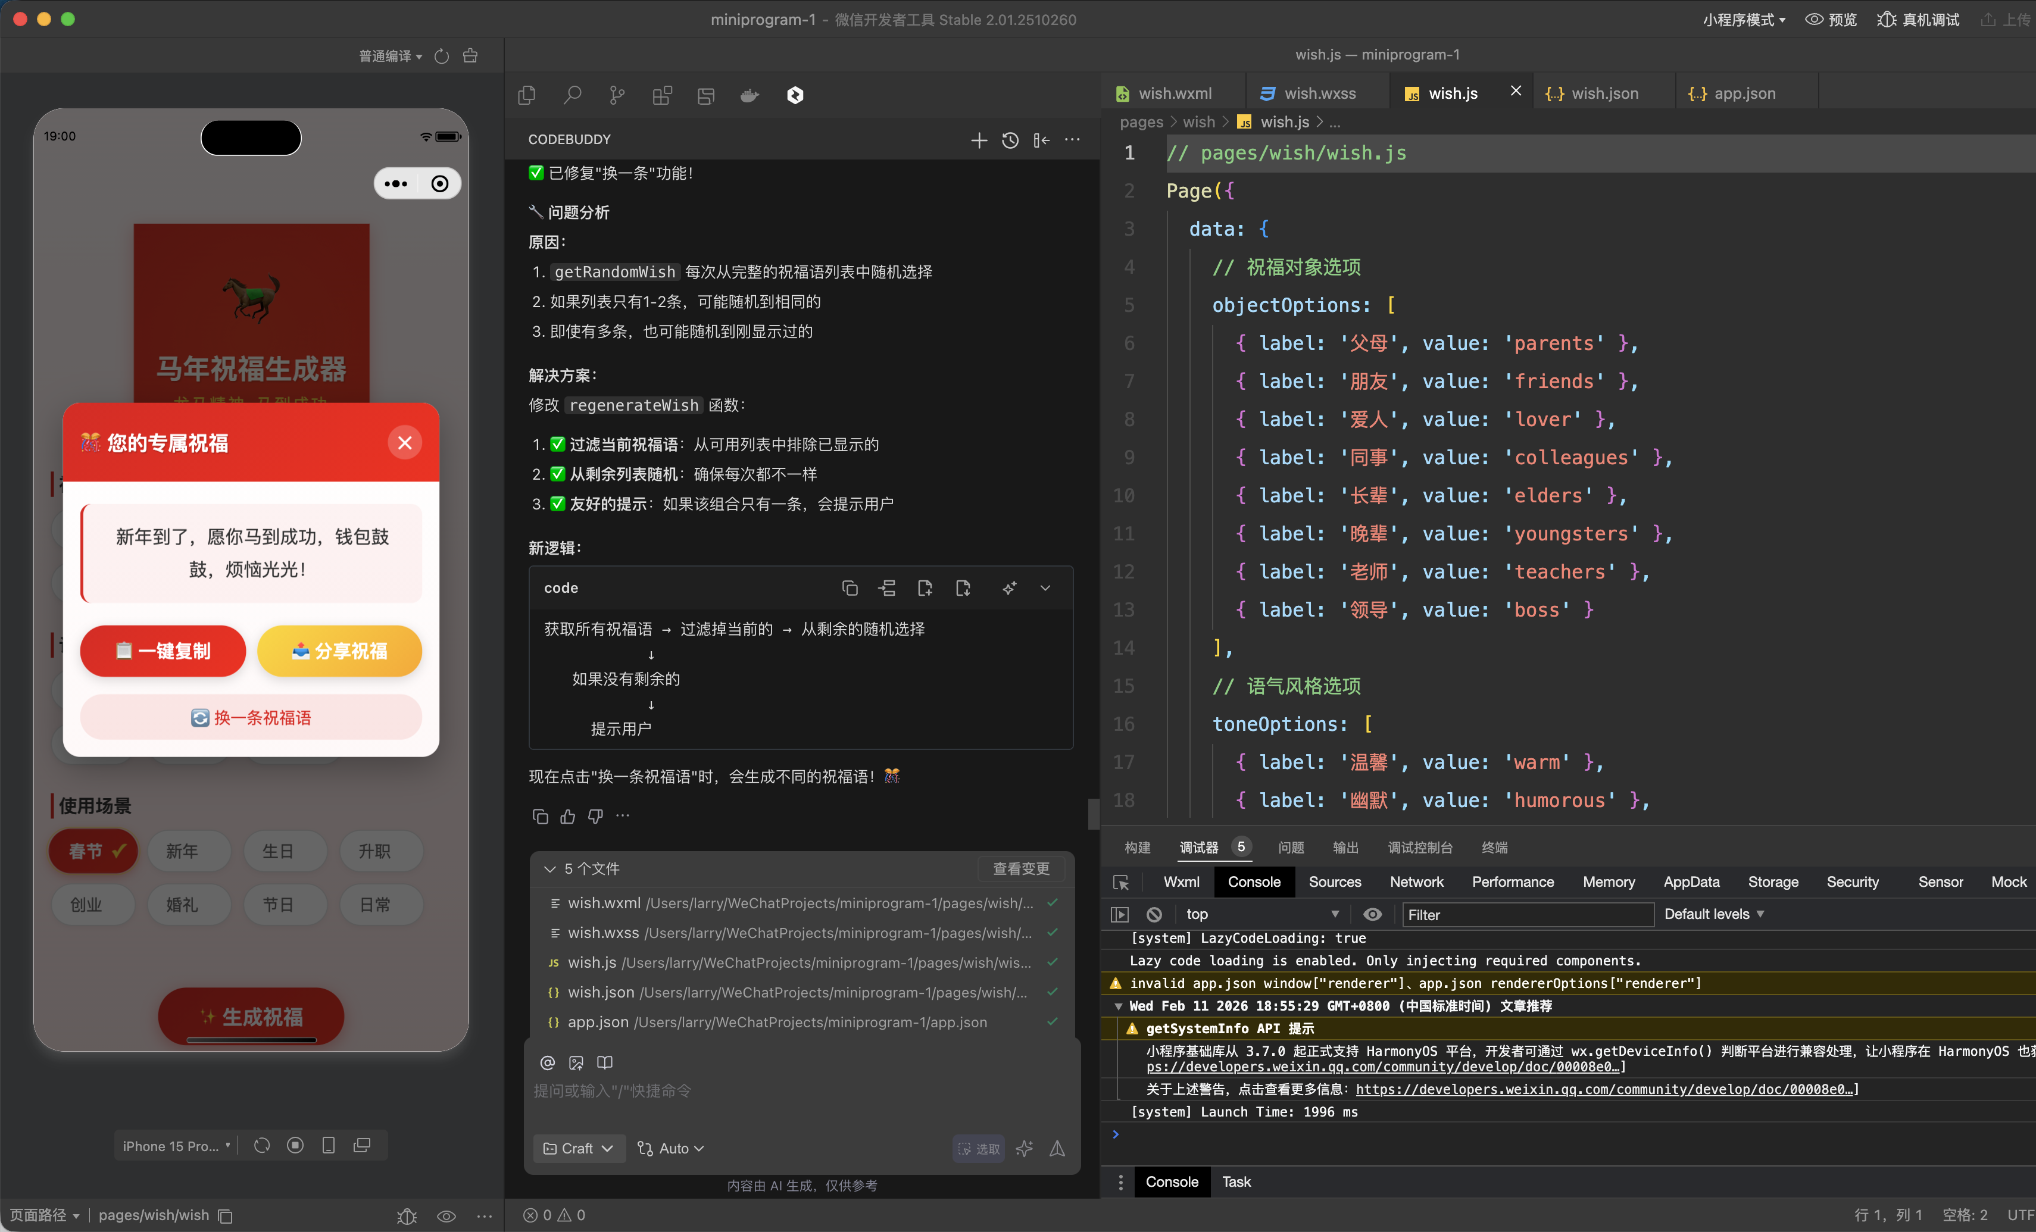Toggle the console eye live expression

coord(1372,914)
